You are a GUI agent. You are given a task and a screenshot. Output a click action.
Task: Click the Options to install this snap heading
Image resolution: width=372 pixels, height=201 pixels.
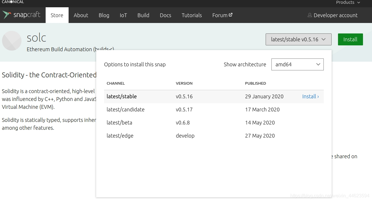pyautogui.click(x=135, y=65)
